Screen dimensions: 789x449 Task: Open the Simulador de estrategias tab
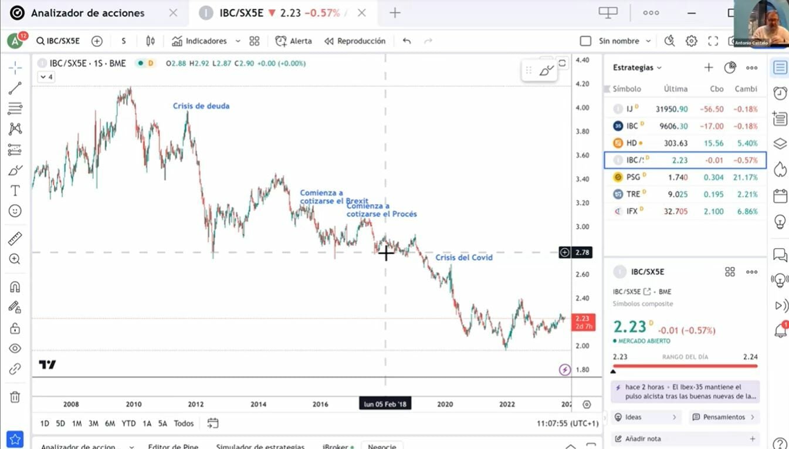(260, 445)
